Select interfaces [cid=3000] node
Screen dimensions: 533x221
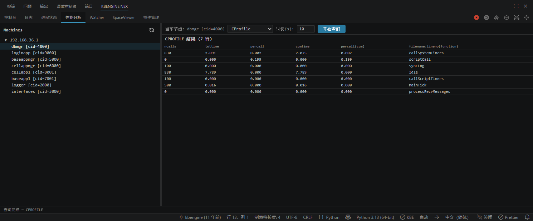[x=80, y=91]
